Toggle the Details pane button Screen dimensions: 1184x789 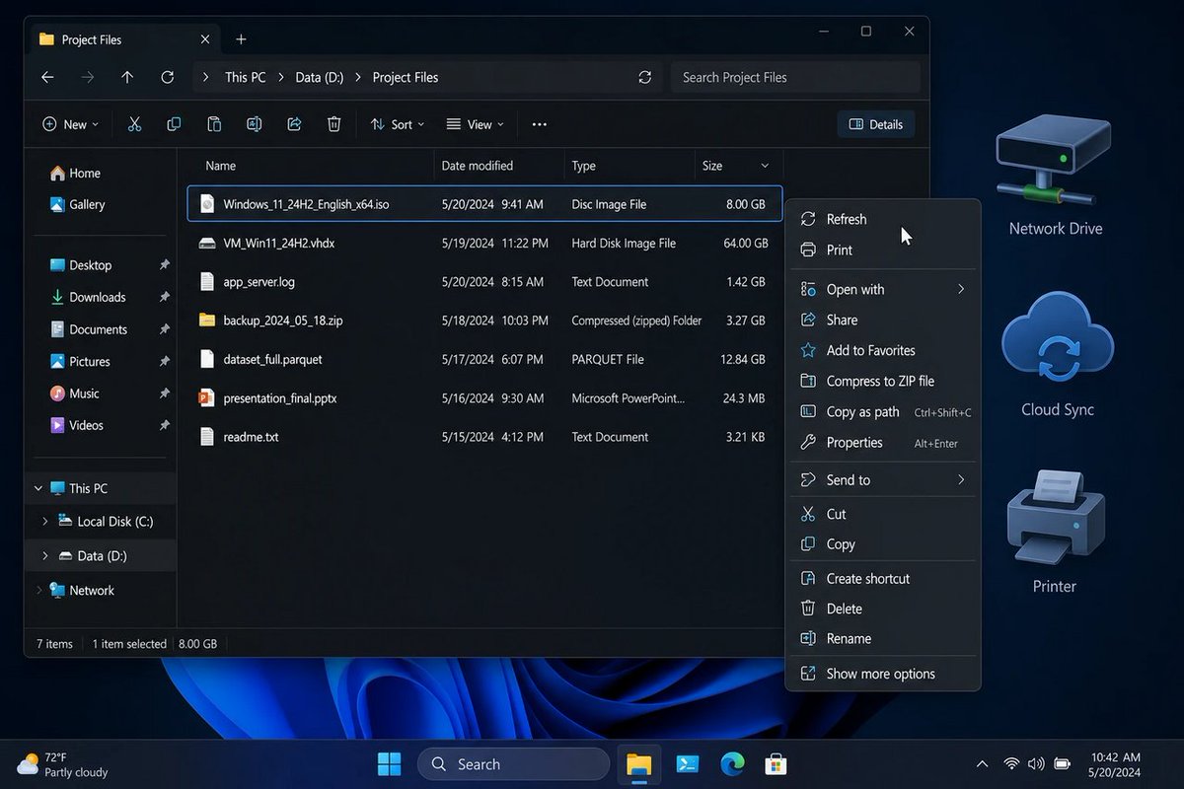click(x=876, y=124)
